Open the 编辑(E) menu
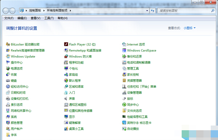The height and width of the screenshot is (140, 218). pyautogui.click(x=22, y=18)
